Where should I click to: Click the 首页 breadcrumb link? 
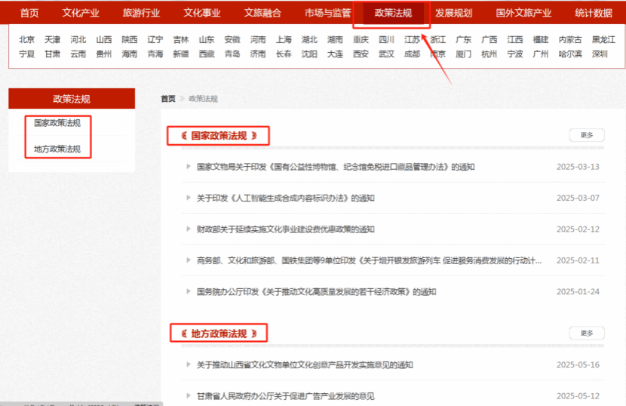[167, 99]
